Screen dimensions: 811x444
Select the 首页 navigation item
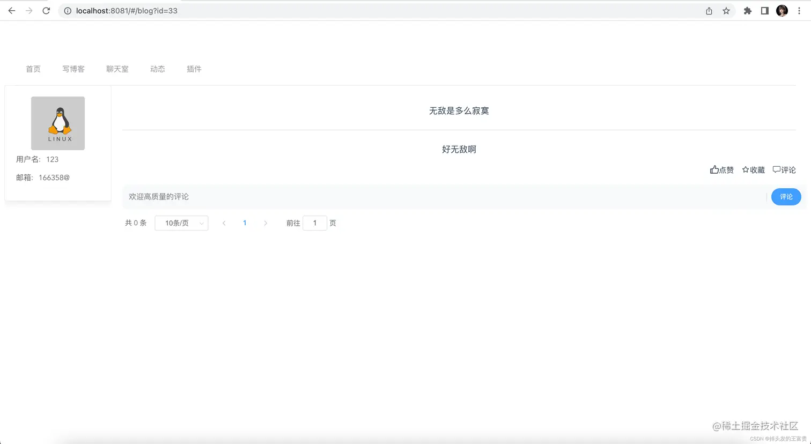[33, 69]
